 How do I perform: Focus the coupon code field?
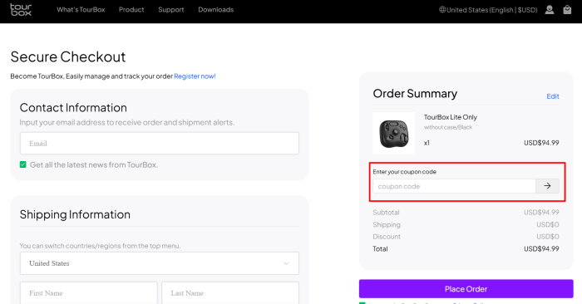pyautogui.click(x=454, y=186)
